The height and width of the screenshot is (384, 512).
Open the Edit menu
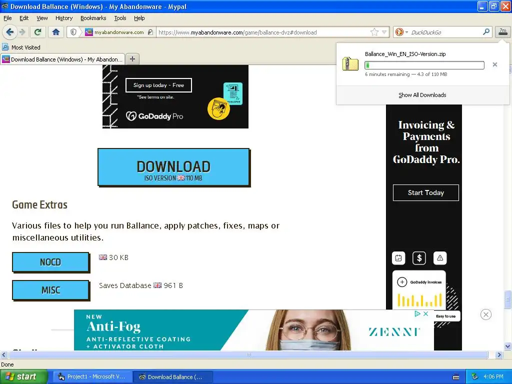click(x=24, y=18)
